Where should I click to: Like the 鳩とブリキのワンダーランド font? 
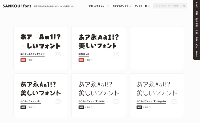58,54
